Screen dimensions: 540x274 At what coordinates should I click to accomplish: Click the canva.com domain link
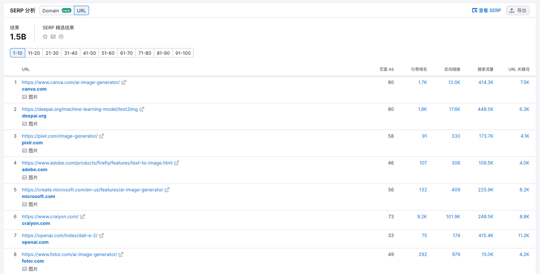coord(34,89)
